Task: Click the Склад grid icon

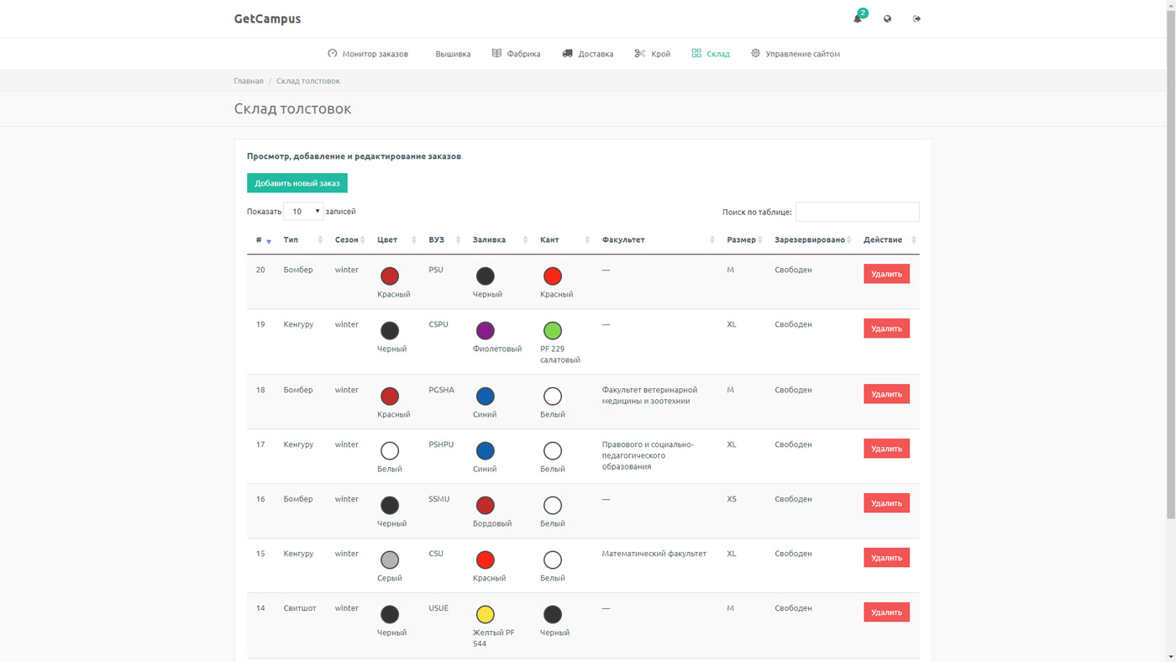Action: click(696, 53)
